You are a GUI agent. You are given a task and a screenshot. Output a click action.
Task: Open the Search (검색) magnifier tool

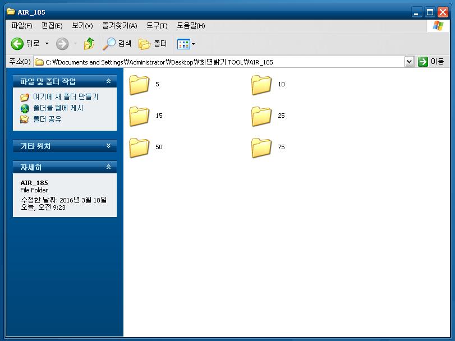(117, 44)
